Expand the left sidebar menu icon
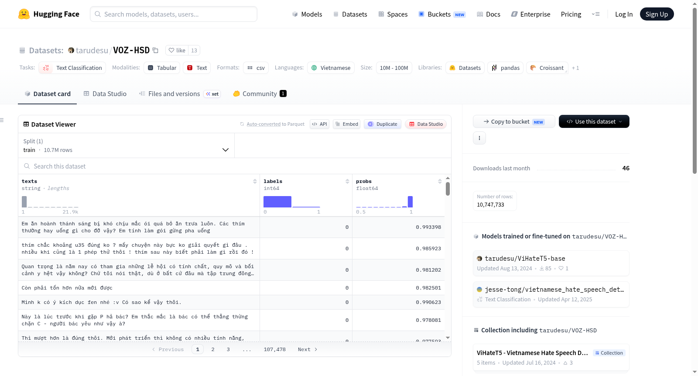The width and height of the screenshot is (698, 376). (2, 120)
